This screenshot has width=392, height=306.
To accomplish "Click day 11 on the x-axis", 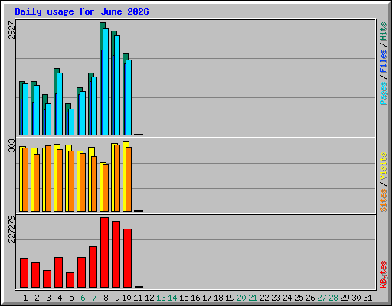I will coord(138,298).
